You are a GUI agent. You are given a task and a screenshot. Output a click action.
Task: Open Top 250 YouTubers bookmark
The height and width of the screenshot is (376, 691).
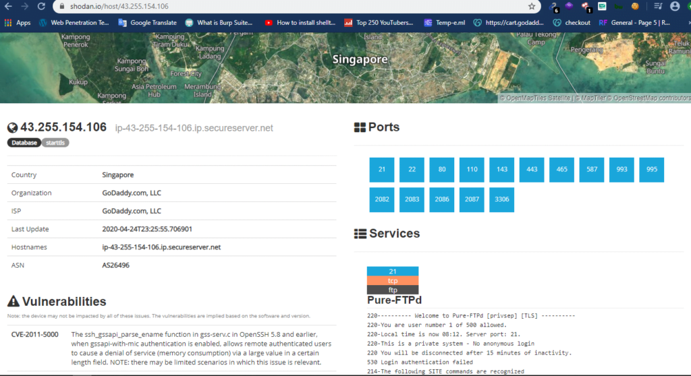pos(379,23)
